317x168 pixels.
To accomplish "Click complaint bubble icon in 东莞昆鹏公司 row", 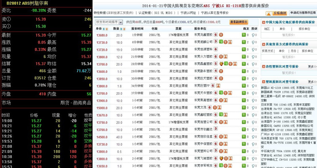I will coord(253,42).
